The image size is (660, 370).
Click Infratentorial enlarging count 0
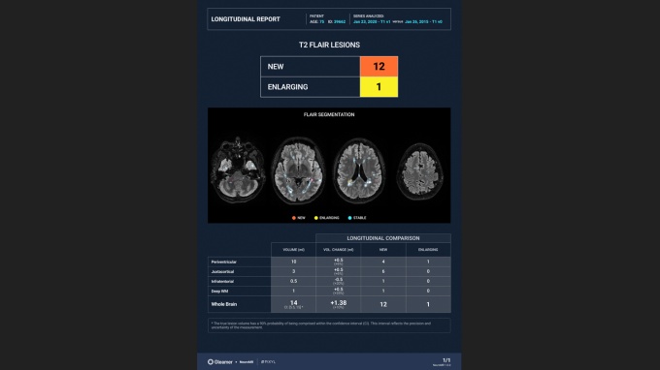[428, 281]
